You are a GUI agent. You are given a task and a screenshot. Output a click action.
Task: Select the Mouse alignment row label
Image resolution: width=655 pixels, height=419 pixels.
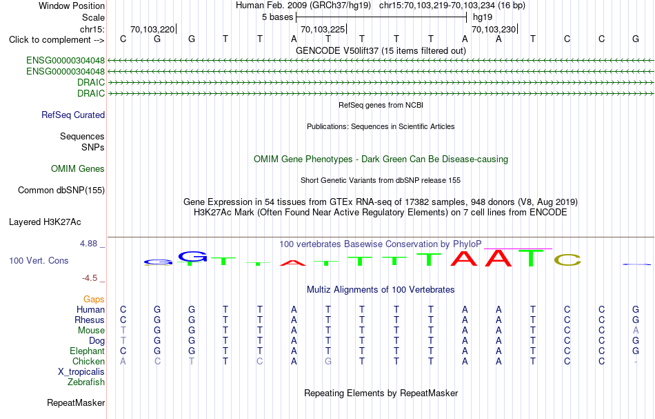(x=92, y=331)
